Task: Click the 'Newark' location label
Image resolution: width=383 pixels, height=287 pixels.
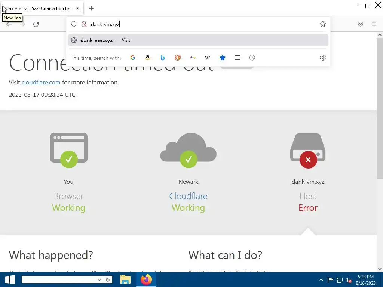Action: click(189, 182)
